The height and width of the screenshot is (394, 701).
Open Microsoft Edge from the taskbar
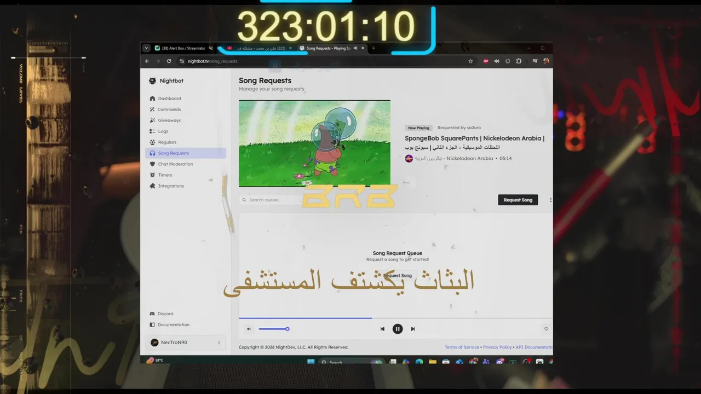coord(419,362)
